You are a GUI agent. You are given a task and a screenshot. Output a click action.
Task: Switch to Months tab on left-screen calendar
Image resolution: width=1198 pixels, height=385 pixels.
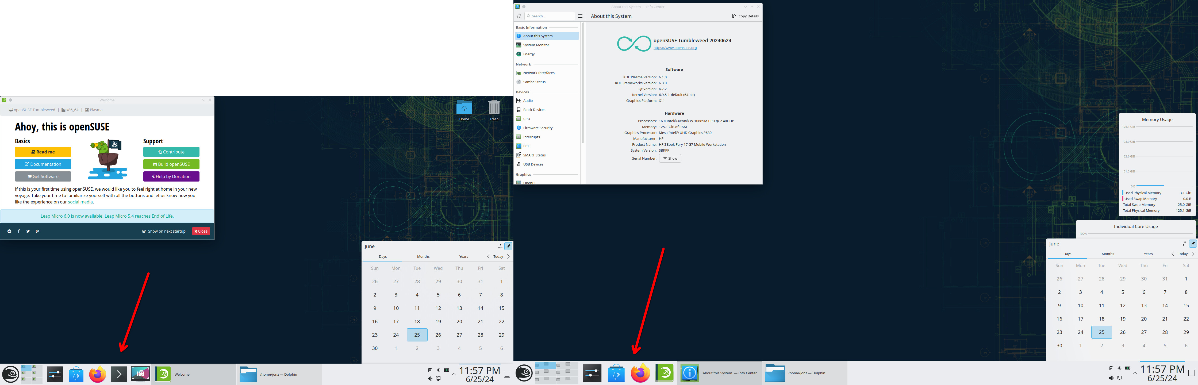(423, 257)
